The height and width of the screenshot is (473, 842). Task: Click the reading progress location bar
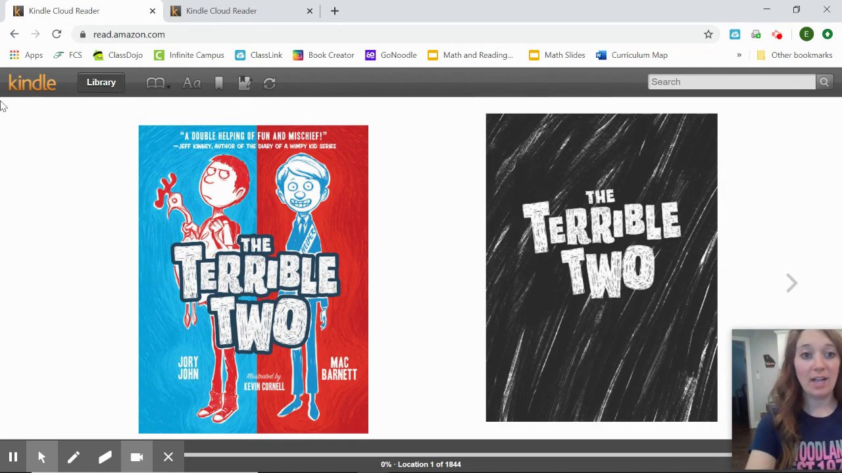coord(458,454)
